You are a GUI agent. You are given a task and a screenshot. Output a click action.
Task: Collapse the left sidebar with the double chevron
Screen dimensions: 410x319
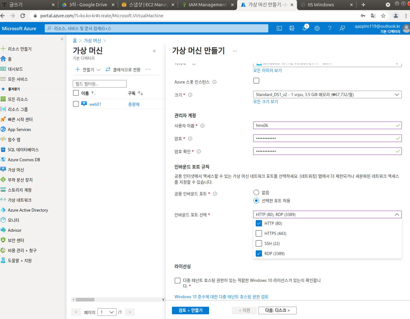[x=62, y=39]
